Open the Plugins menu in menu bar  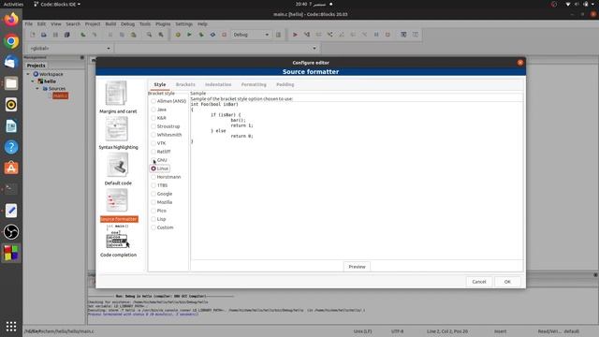(163, 24)
